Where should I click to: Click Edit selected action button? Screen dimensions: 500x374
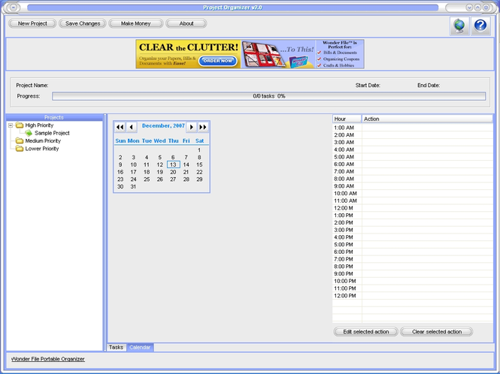365,332
